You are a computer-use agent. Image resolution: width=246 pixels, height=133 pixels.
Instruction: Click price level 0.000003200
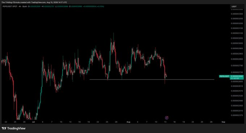point(237,23)
